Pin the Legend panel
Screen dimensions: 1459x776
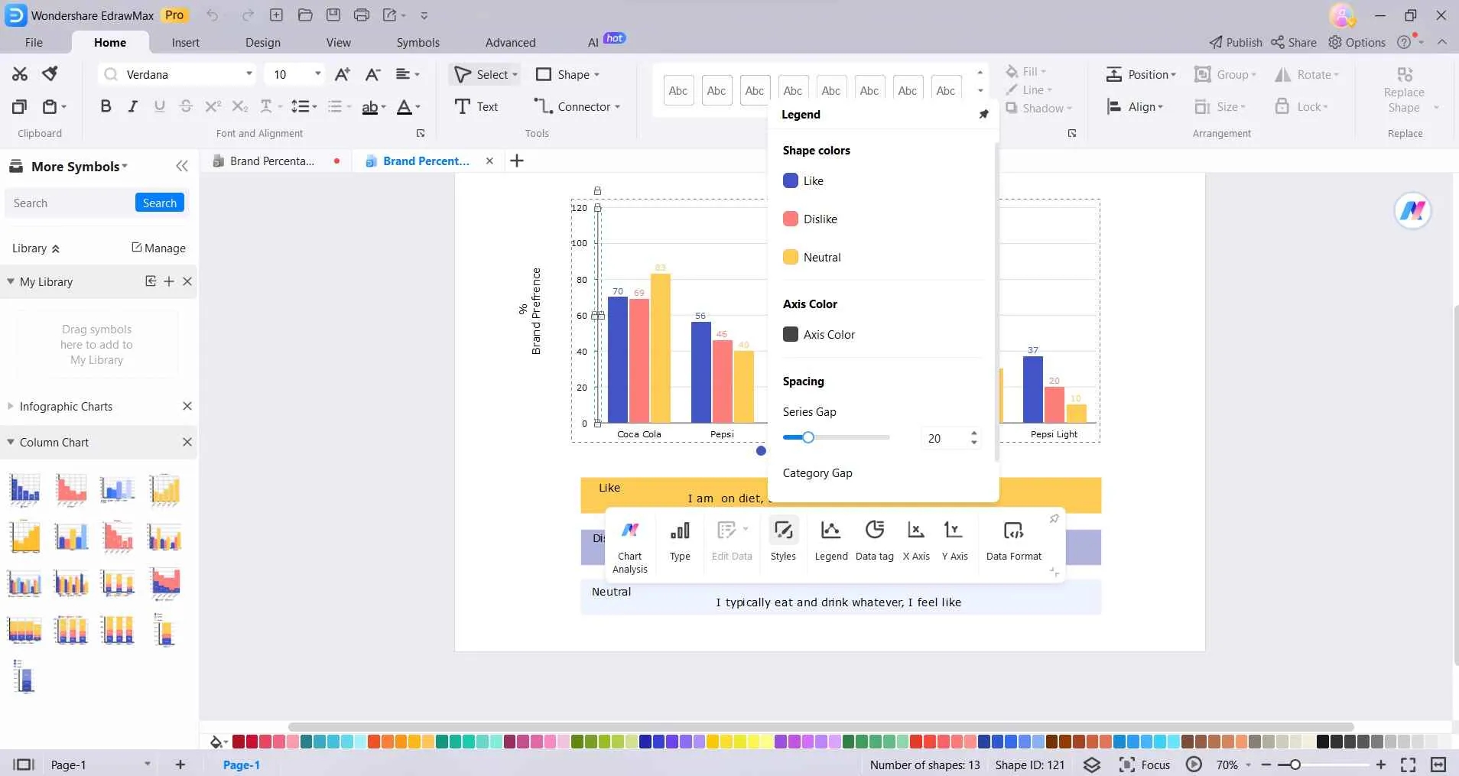[983, 114]
